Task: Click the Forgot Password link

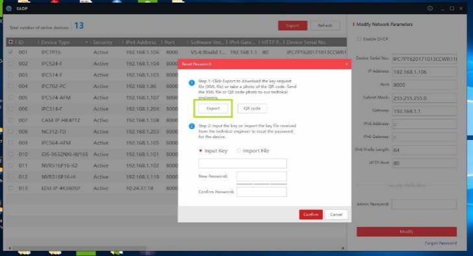Action: point(441,243)
